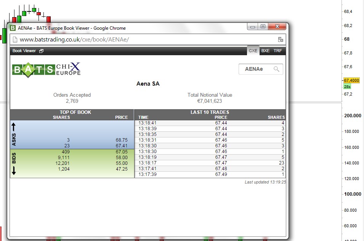Click the PRICE column header in Top of Book

point(122,117)
